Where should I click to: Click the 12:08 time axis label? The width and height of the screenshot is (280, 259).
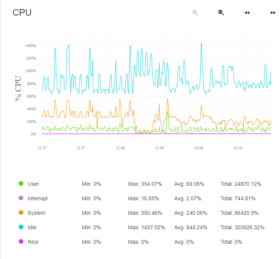point(198,148)
